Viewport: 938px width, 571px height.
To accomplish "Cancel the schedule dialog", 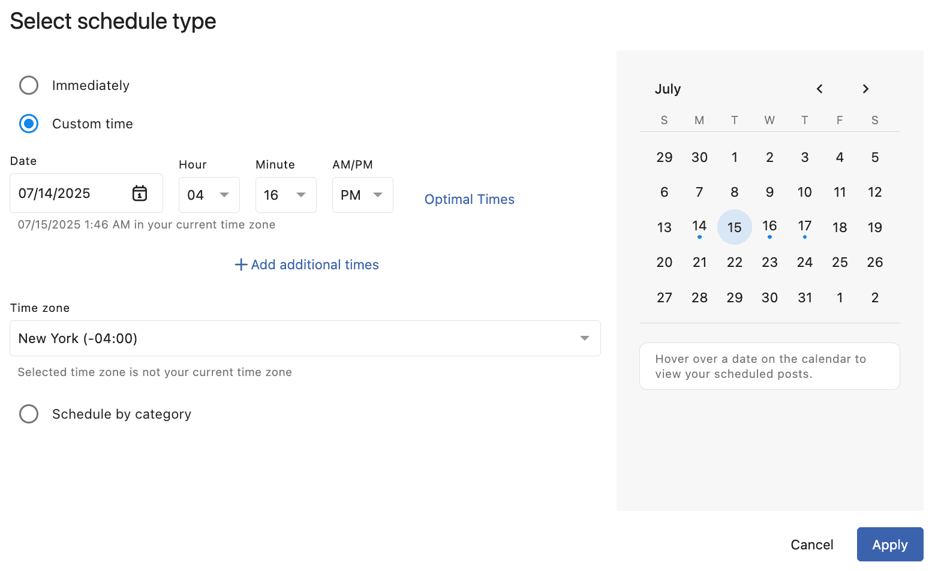I will click(812, 544).
